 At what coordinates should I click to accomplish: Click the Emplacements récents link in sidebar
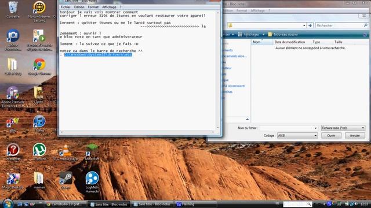[x=234, y=56]
